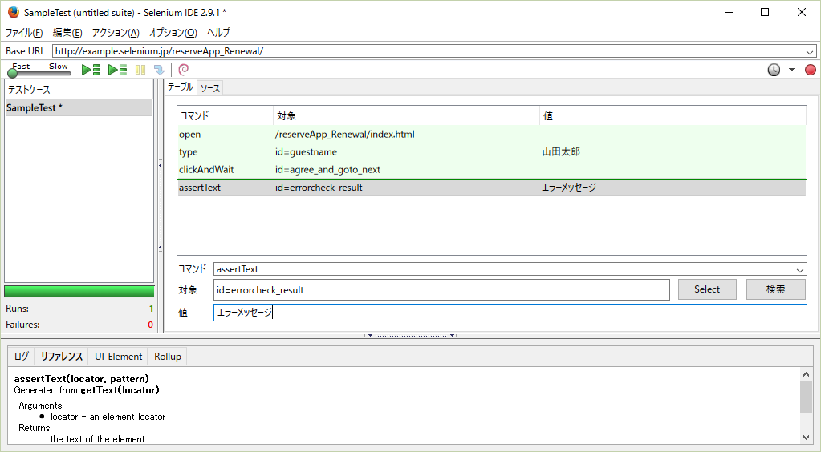Maximize the Selenium IDE window
The width and height of the screenshot is (821, 452).
pyautogui.click(x=765, y=12)
